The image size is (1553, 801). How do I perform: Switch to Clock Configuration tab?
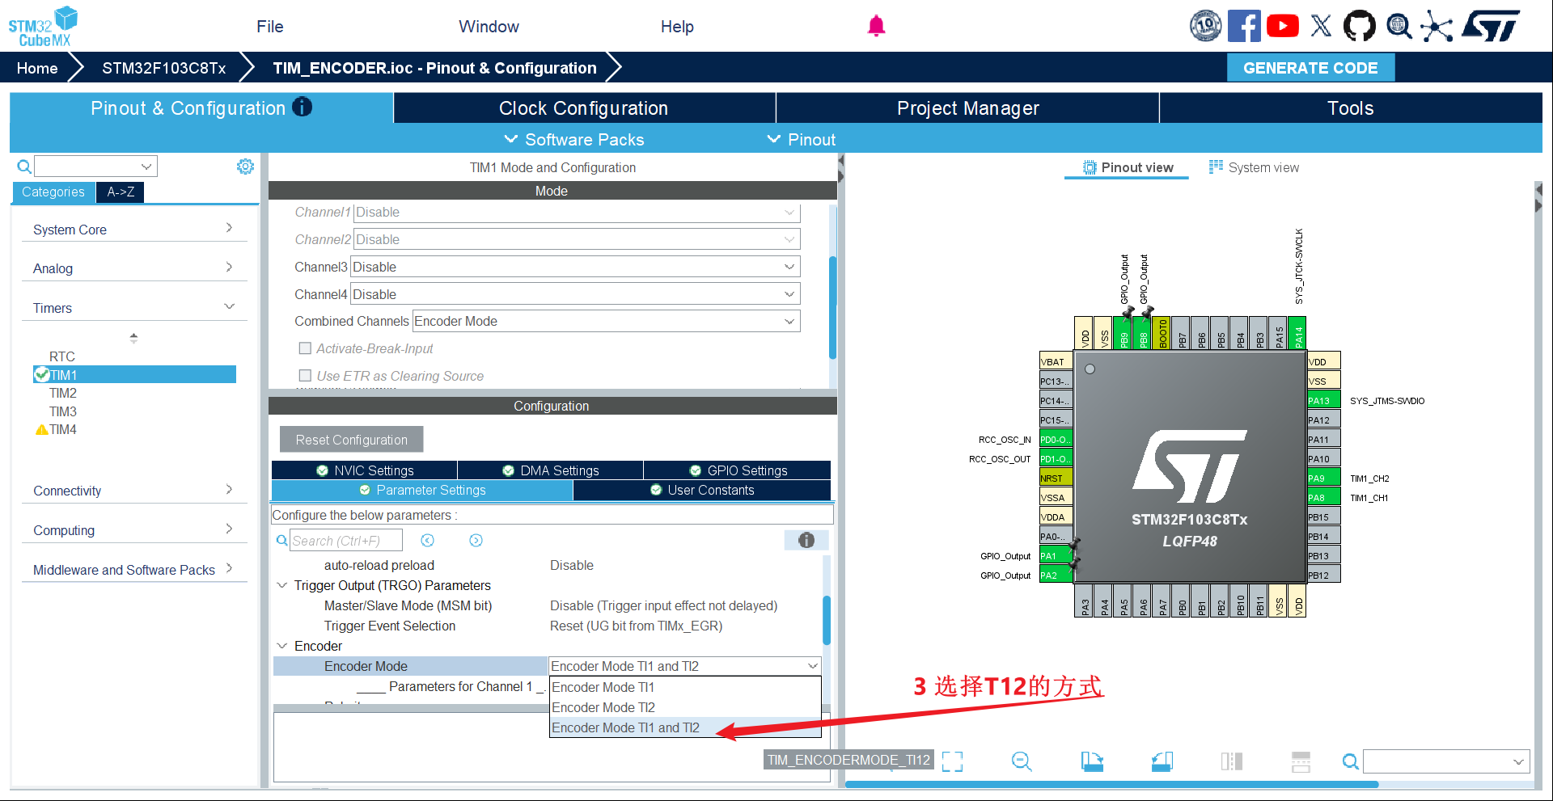click(x=584, y=108)
